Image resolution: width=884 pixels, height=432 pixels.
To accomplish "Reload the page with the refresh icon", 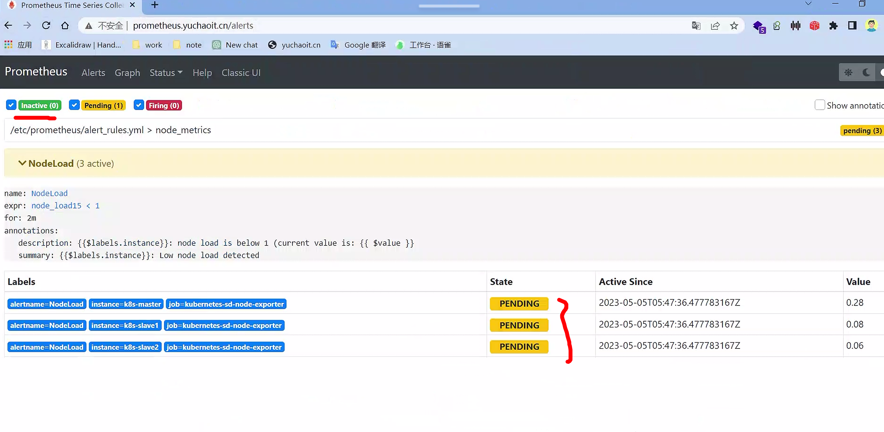I will pos(46,26).
